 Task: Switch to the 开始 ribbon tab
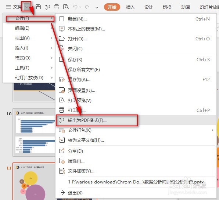(112, 7)
